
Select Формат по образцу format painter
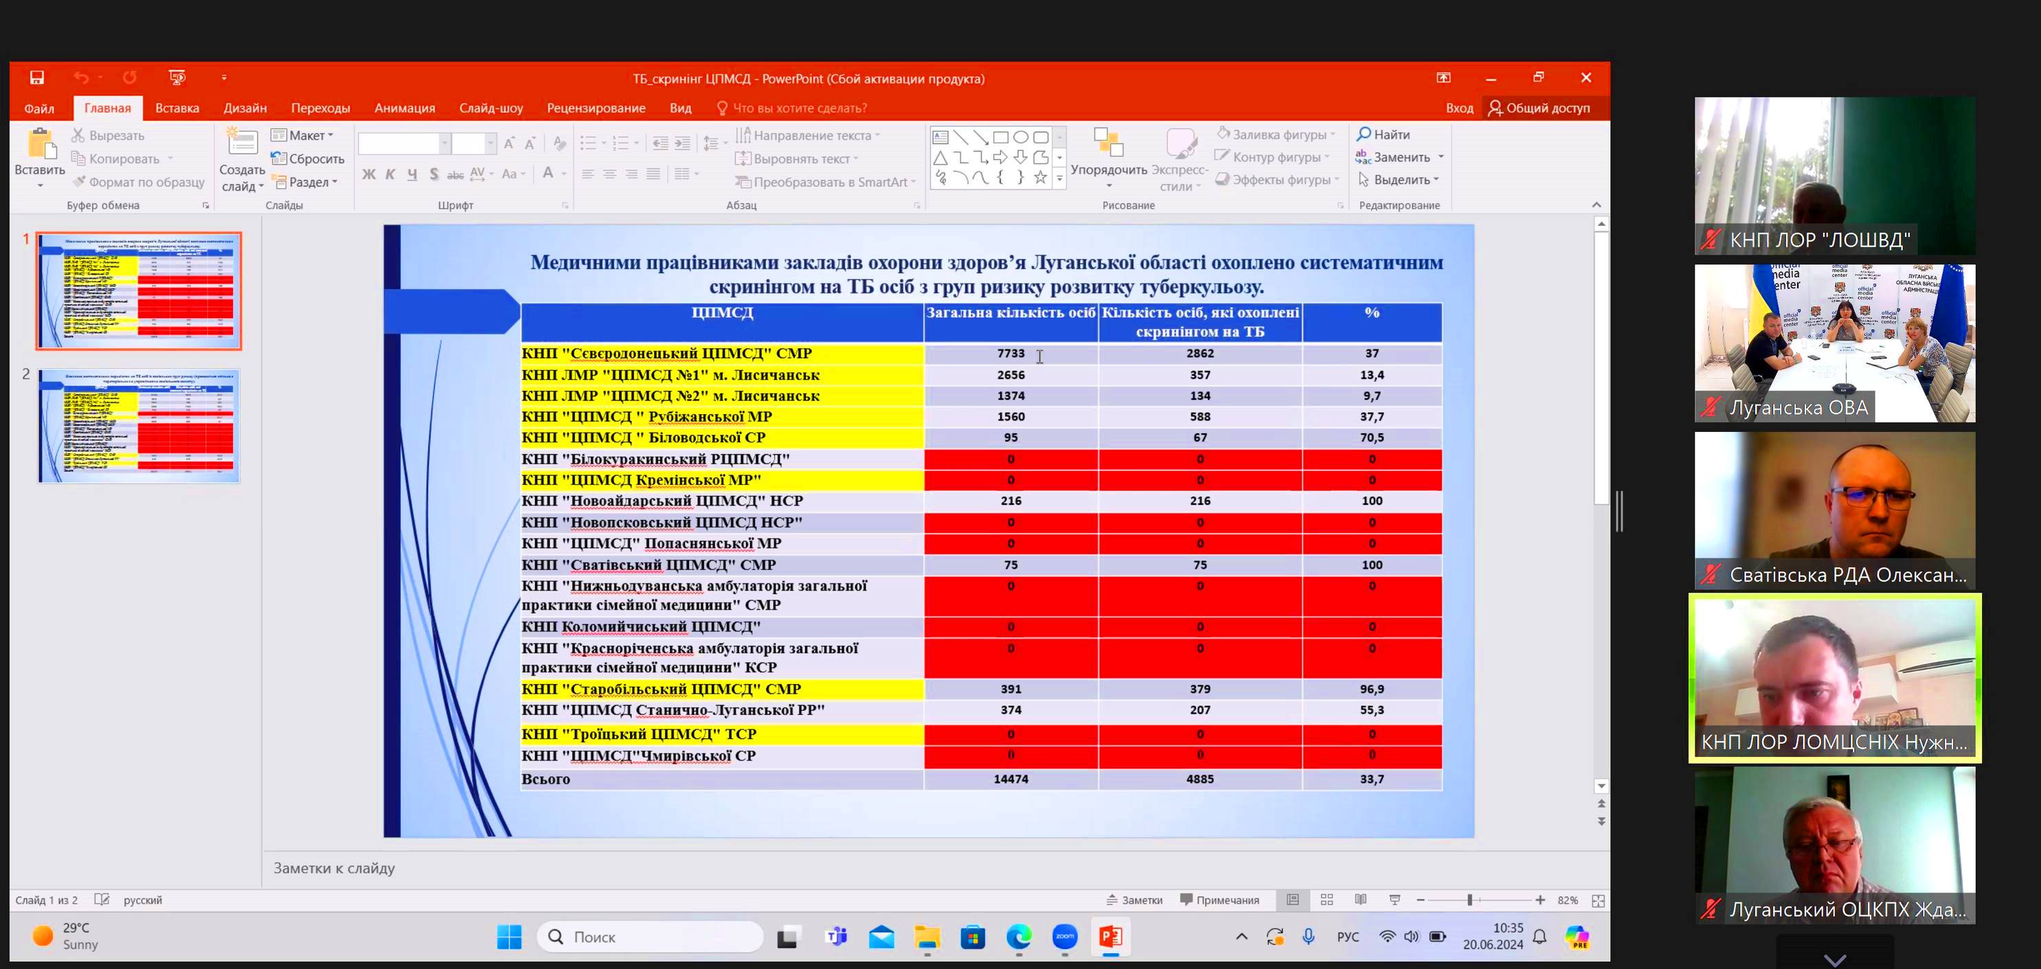[139, 181]
